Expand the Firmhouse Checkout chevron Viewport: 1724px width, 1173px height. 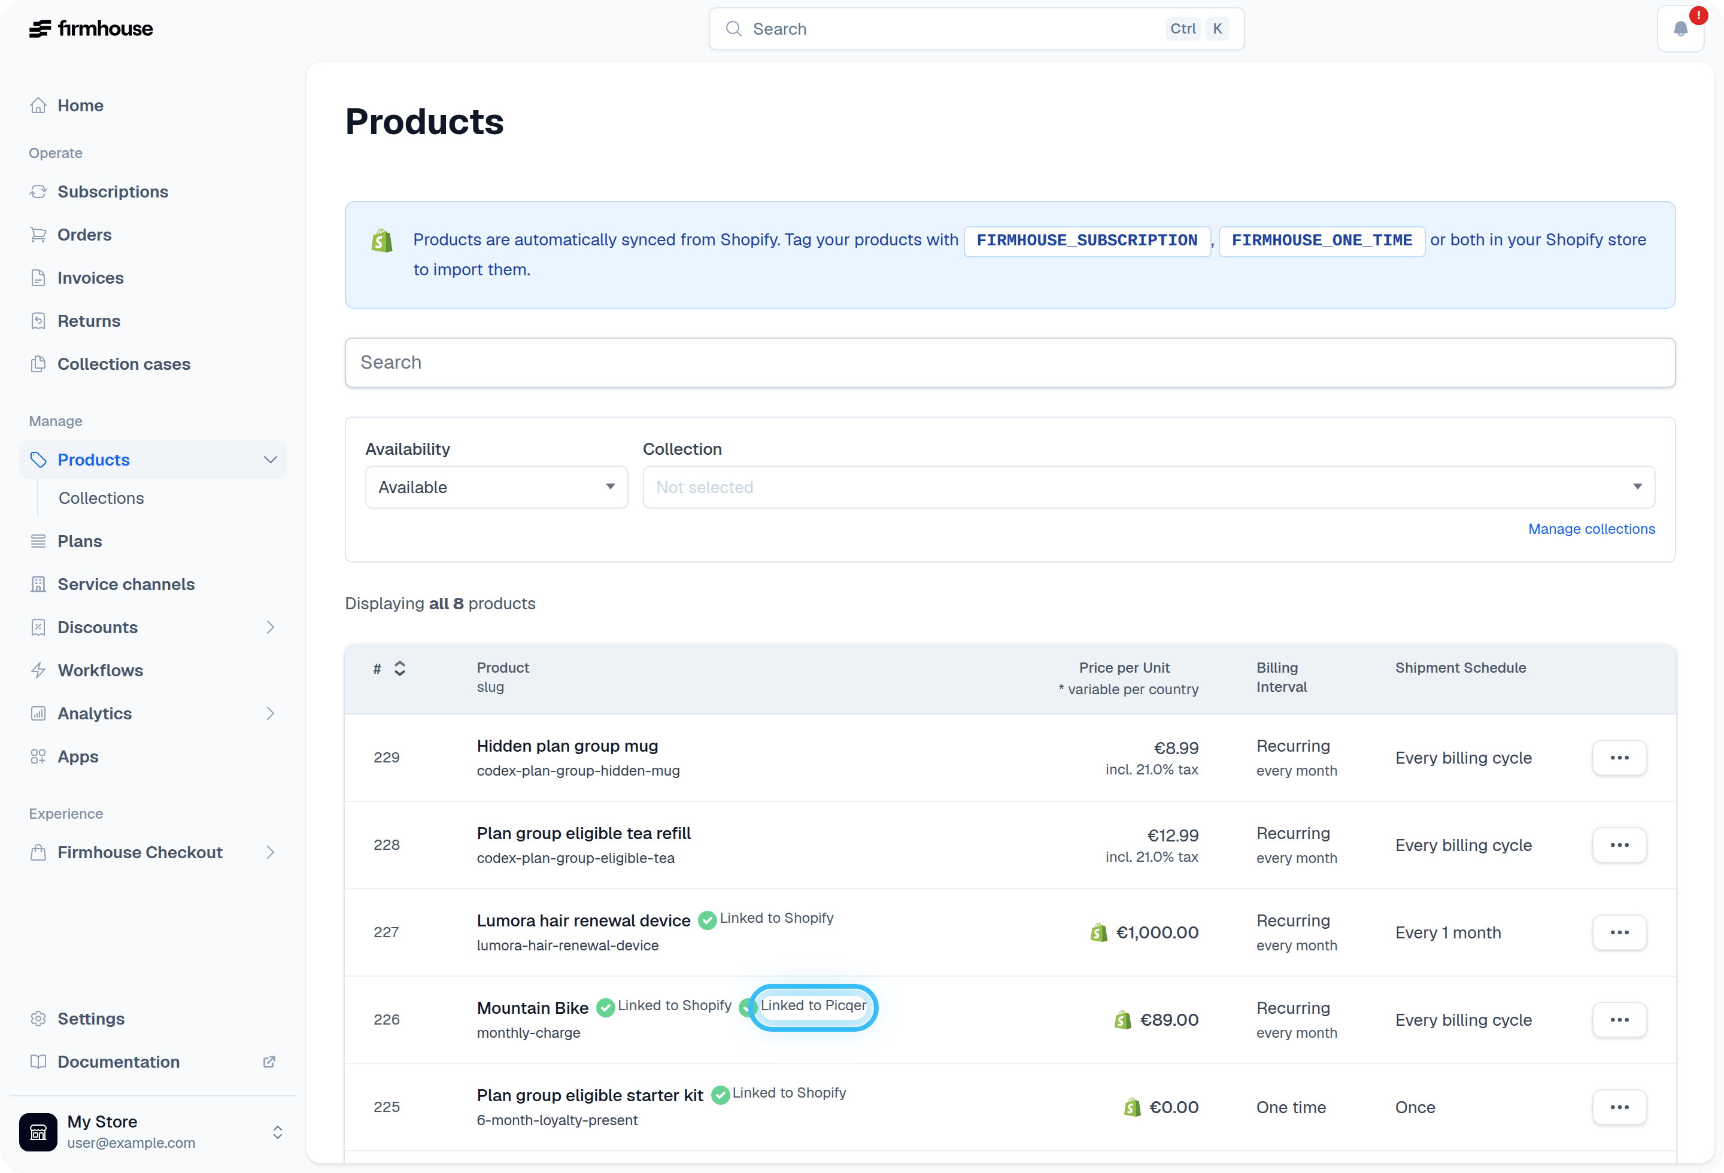coord(270,852)
